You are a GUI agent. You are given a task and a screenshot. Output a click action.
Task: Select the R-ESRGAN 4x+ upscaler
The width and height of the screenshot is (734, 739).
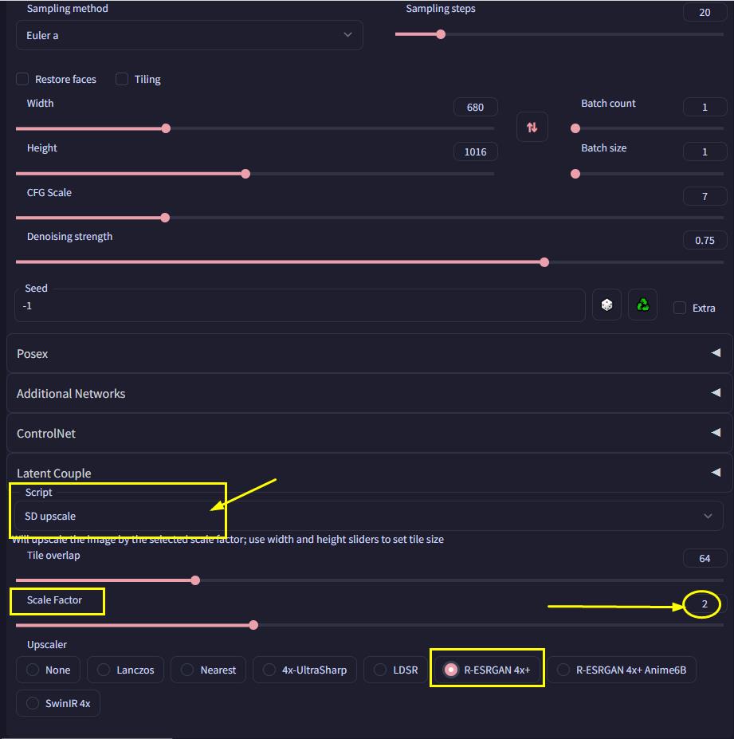[487, 670]
